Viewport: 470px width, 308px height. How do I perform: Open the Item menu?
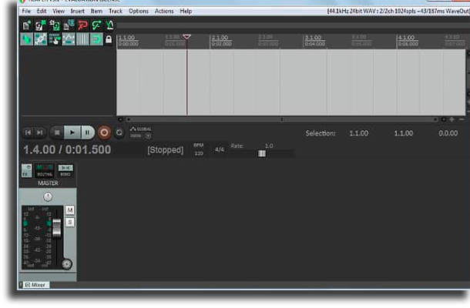pyautogui.click(x=96, y=11)
